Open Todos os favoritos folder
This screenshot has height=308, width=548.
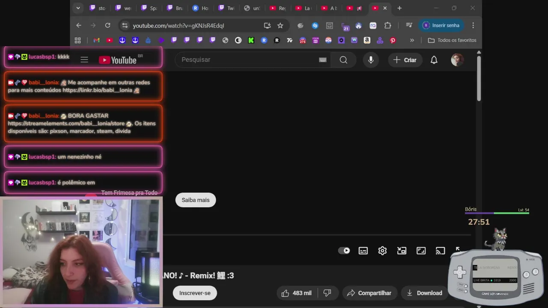[x=452, y=40]
